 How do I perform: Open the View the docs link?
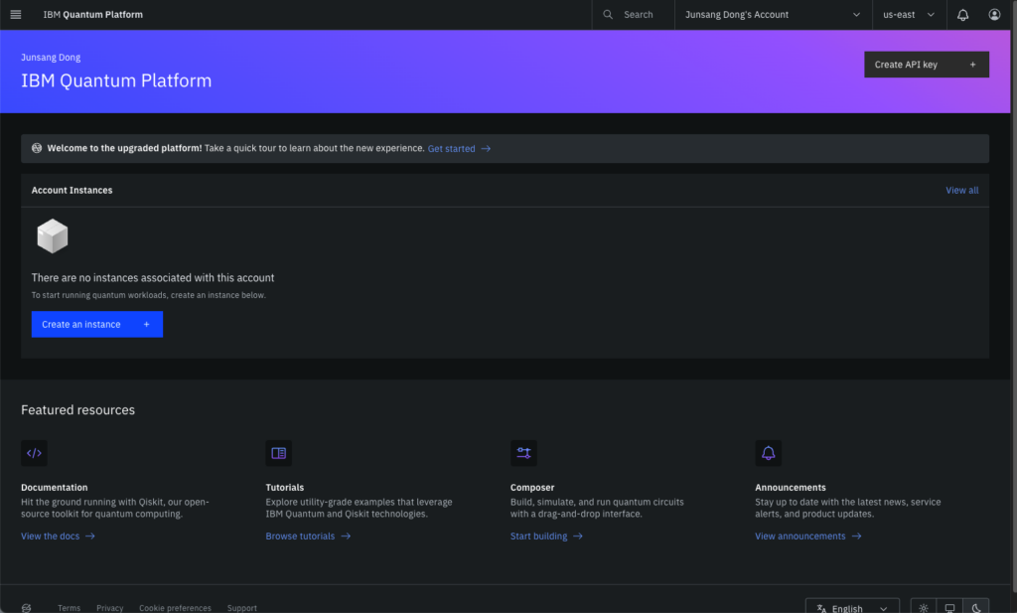click(x=58, y=536)
